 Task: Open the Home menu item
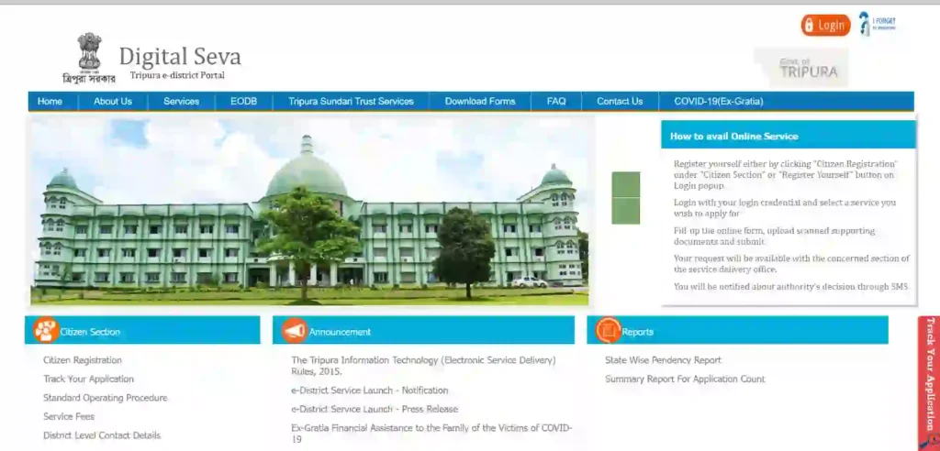click(x=50, y=101)
